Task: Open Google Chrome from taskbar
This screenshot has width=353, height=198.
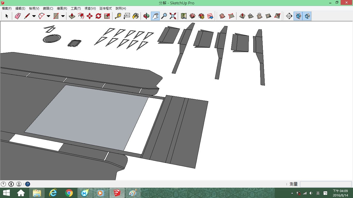Action: (x=69, y=193)
